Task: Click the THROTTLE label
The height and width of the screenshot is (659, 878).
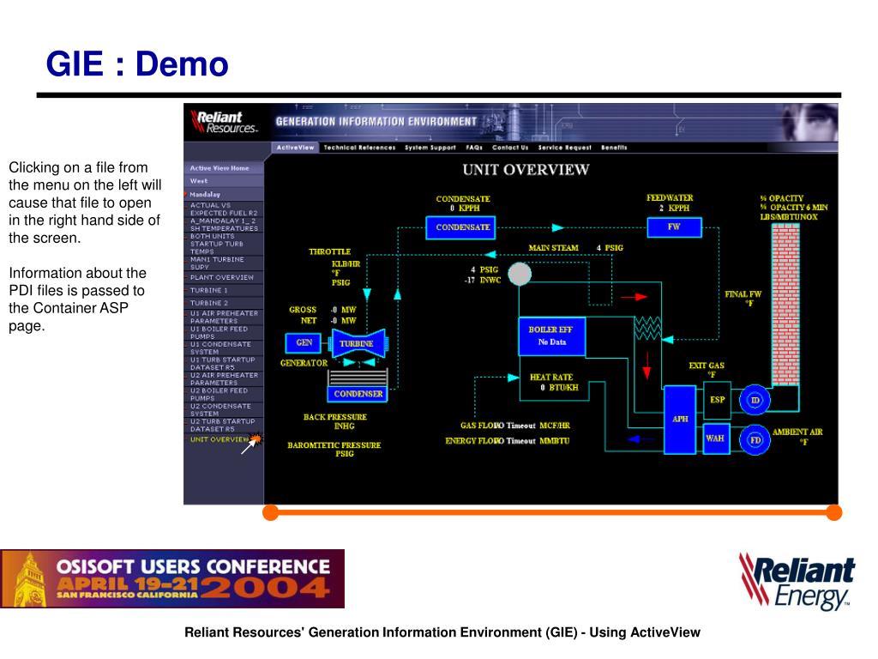Action: tap(330, 251)
